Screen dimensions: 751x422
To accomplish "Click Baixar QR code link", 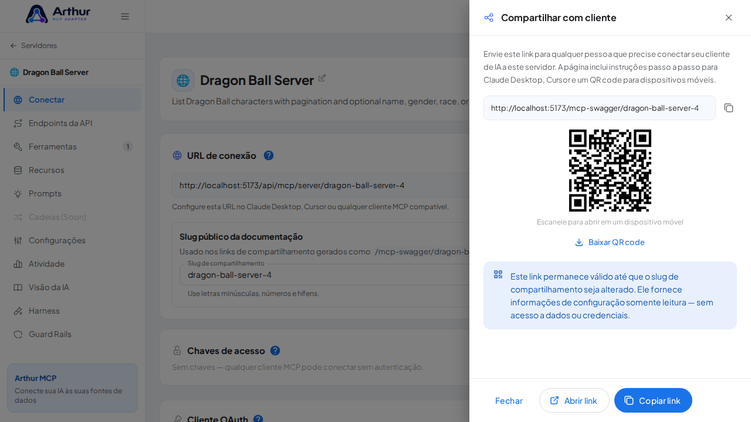I will 610,242.
